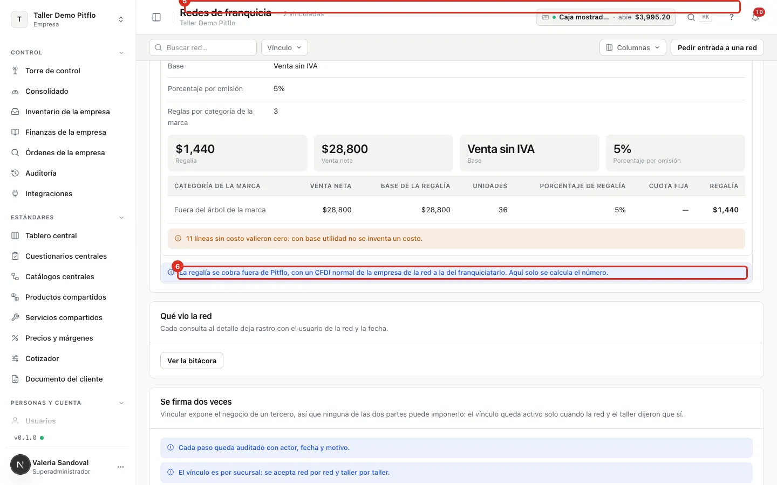777x485 pixels.
Task: Open the help question mark icon
Action: [x=732, y=17]
